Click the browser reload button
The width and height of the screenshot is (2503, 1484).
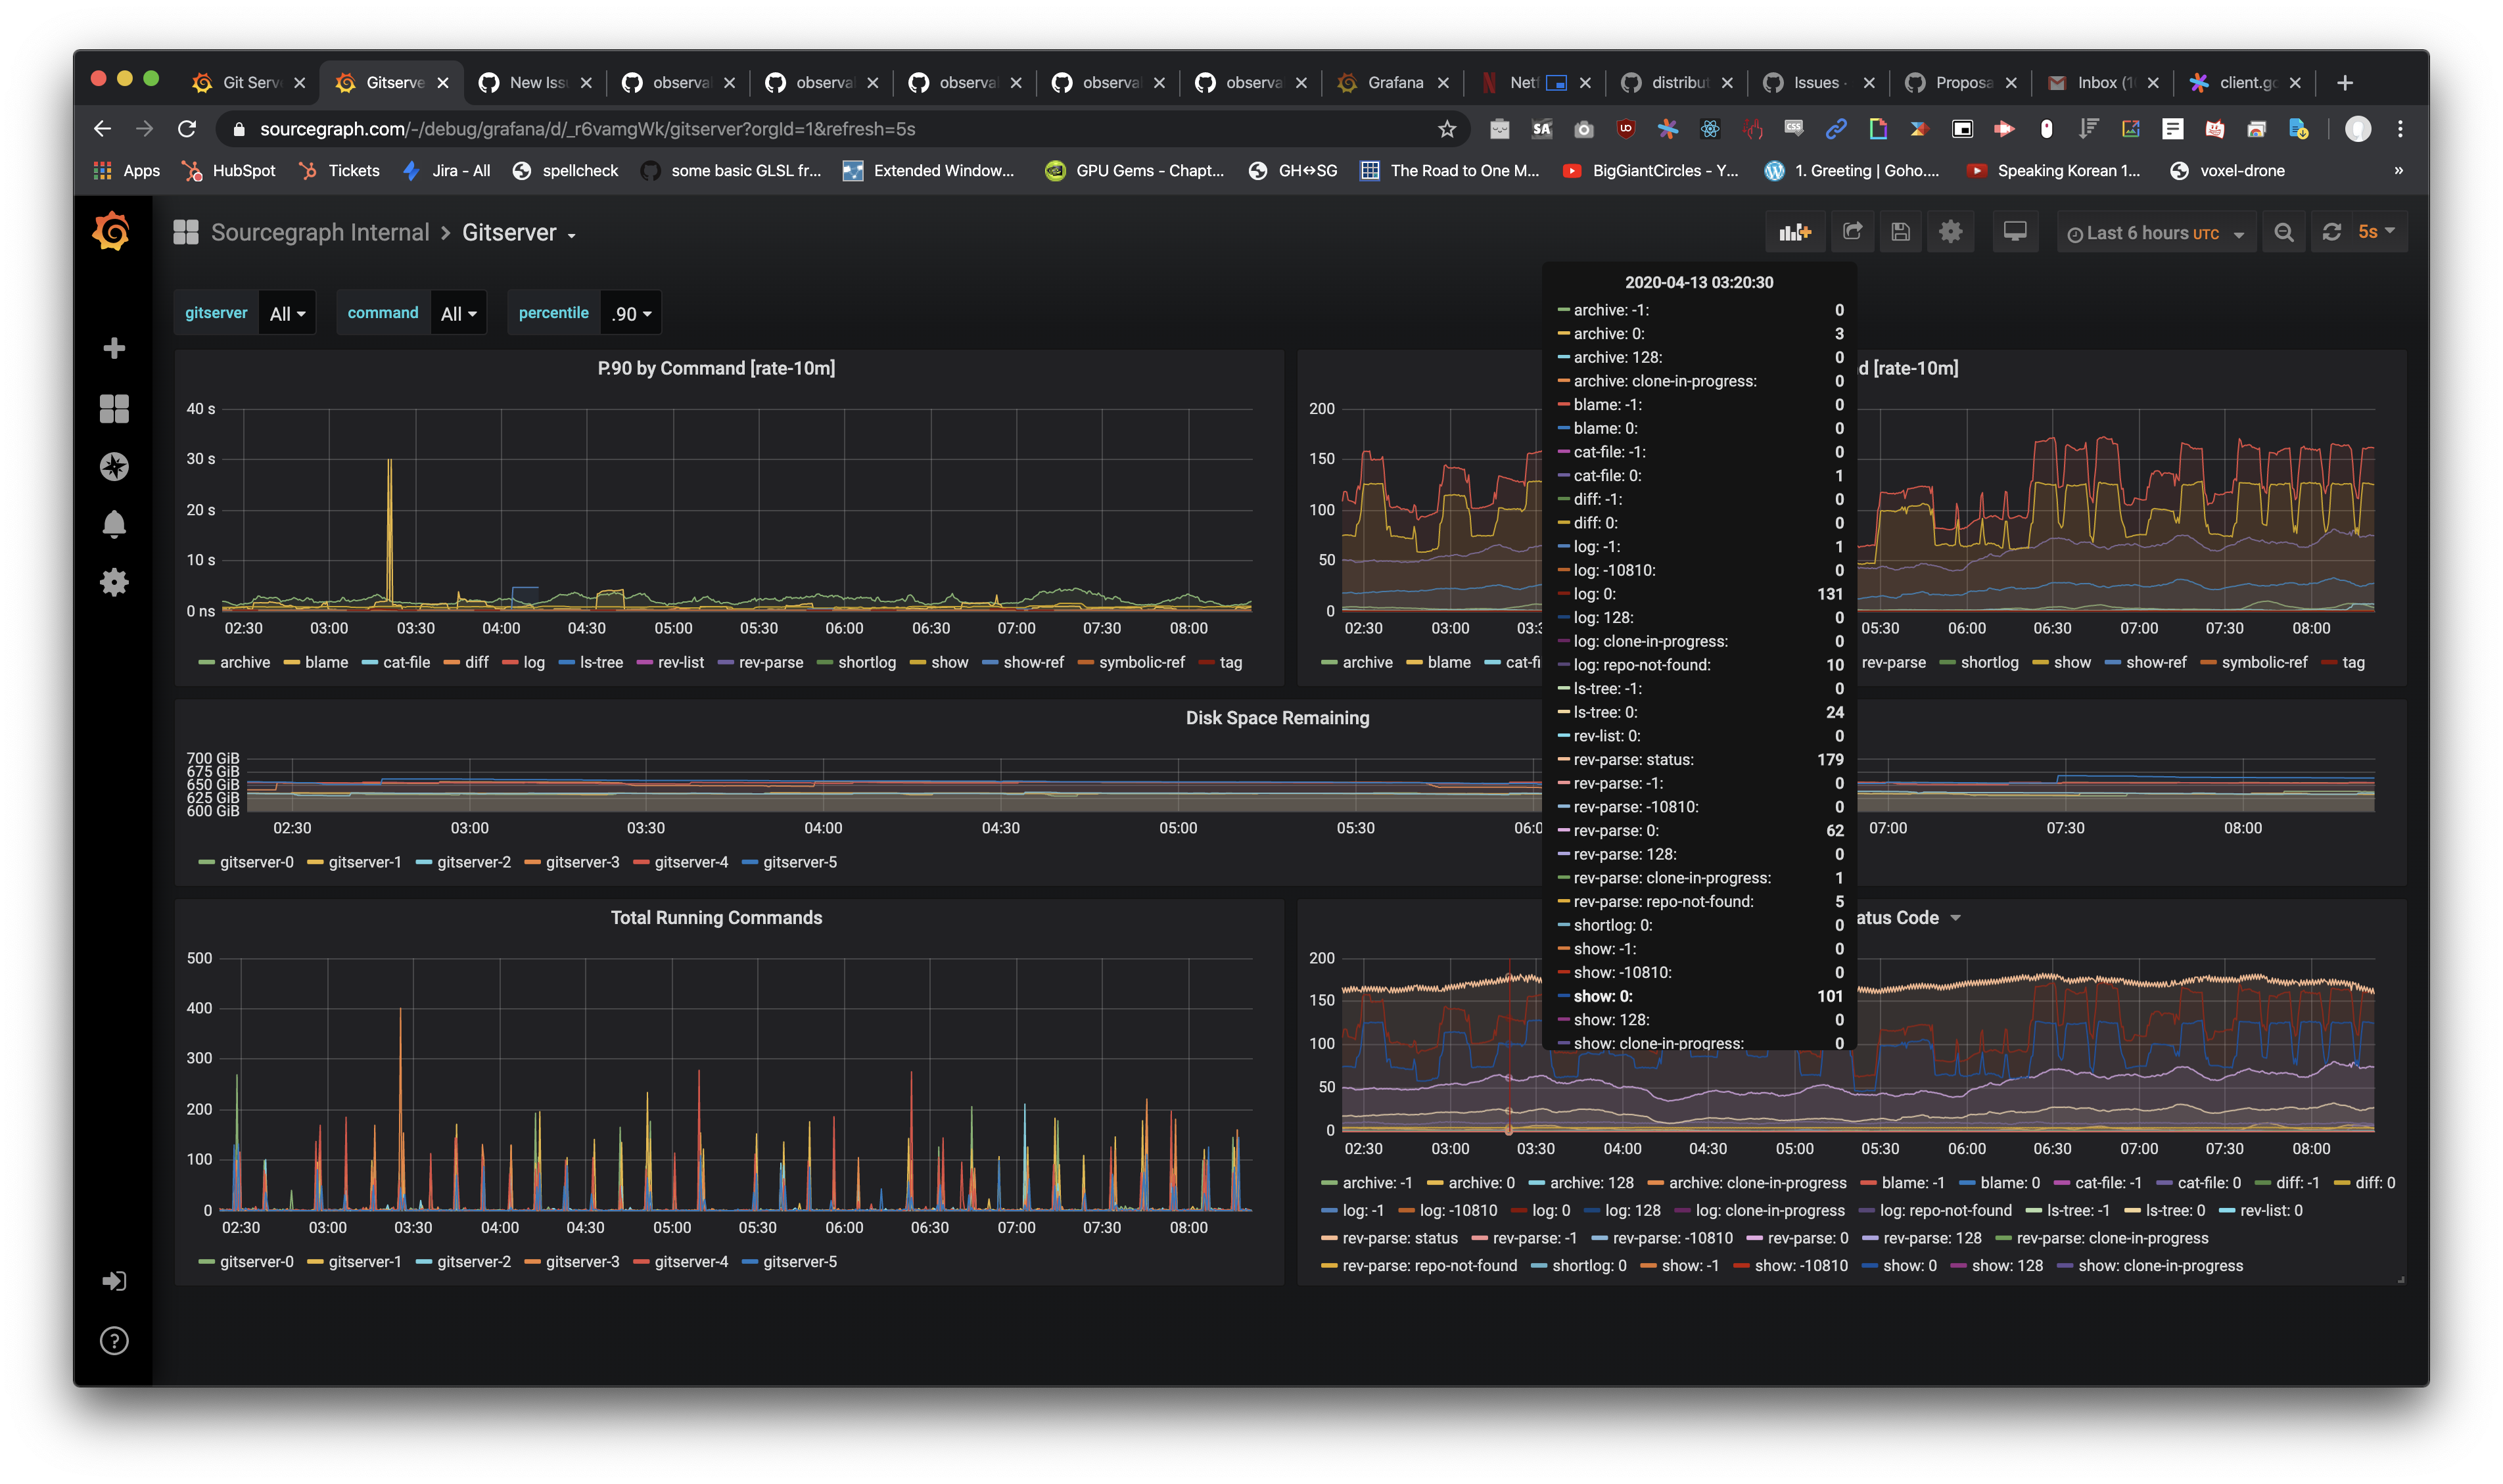[x=187, y=129]
